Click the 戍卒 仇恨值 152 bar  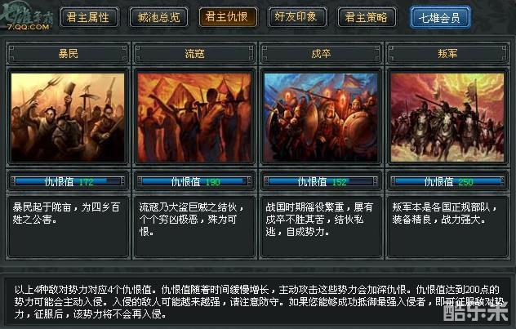coord(321,181)
